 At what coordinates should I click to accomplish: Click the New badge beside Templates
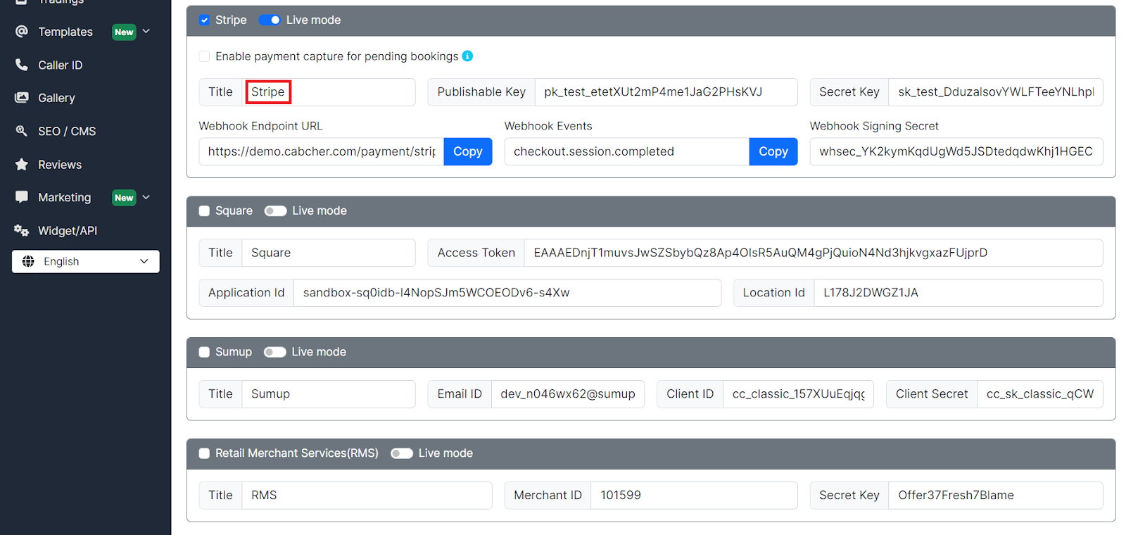tap(124, 32)
